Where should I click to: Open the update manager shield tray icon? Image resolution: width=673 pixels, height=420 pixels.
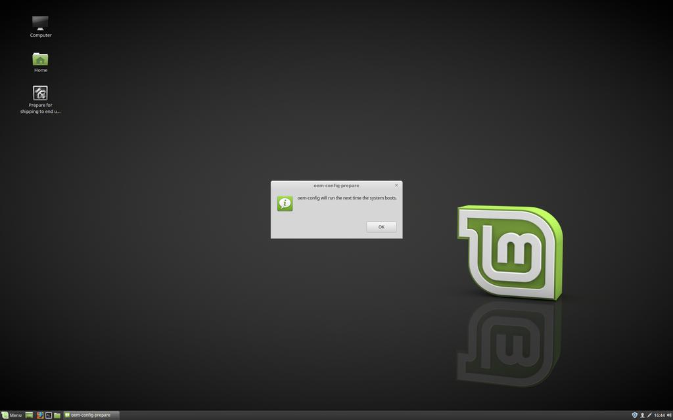tap(635, 415)
